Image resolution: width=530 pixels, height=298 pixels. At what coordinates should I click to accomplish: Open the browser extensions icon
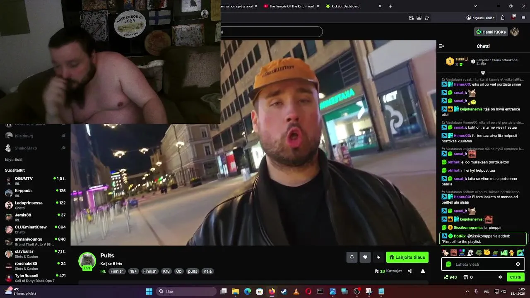pos(502,18)
